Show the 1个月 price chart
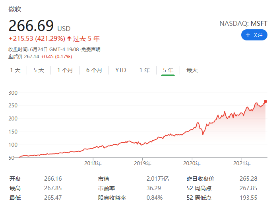Screen dimensions: 275x214 pos(65,70)
